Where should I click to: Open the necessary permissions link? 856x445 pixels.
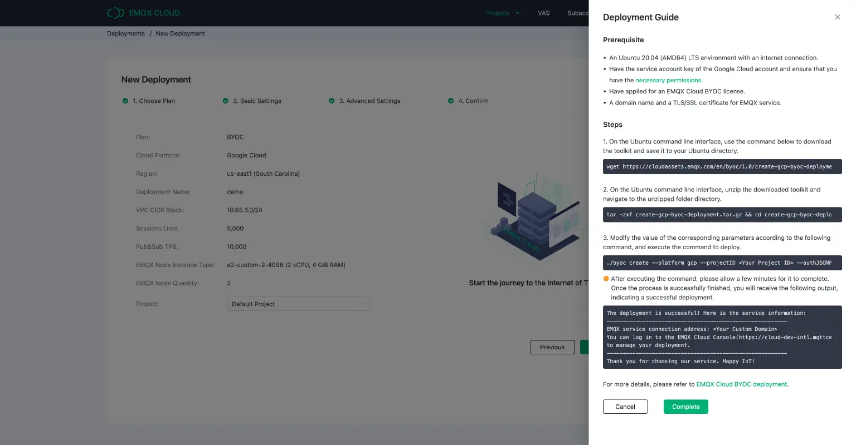coord(668,80)
